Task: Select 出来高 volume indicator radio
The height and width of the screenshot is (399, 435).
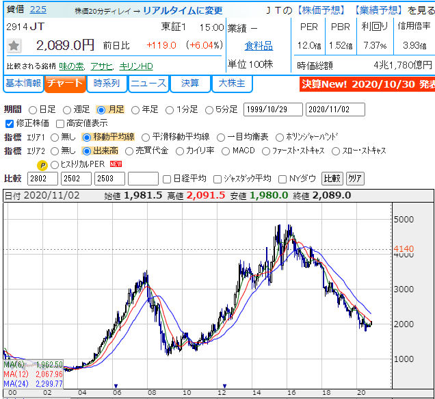Action: (87, 151)
